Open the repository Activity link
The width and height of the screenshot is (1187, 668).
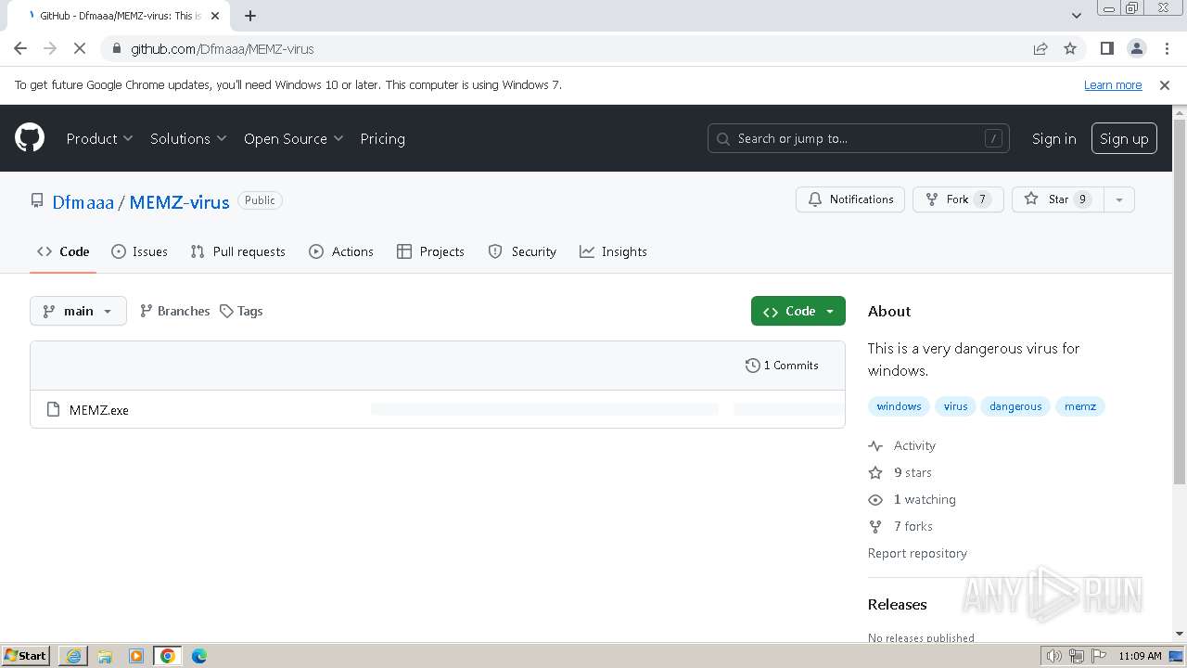tap(902, 445)
